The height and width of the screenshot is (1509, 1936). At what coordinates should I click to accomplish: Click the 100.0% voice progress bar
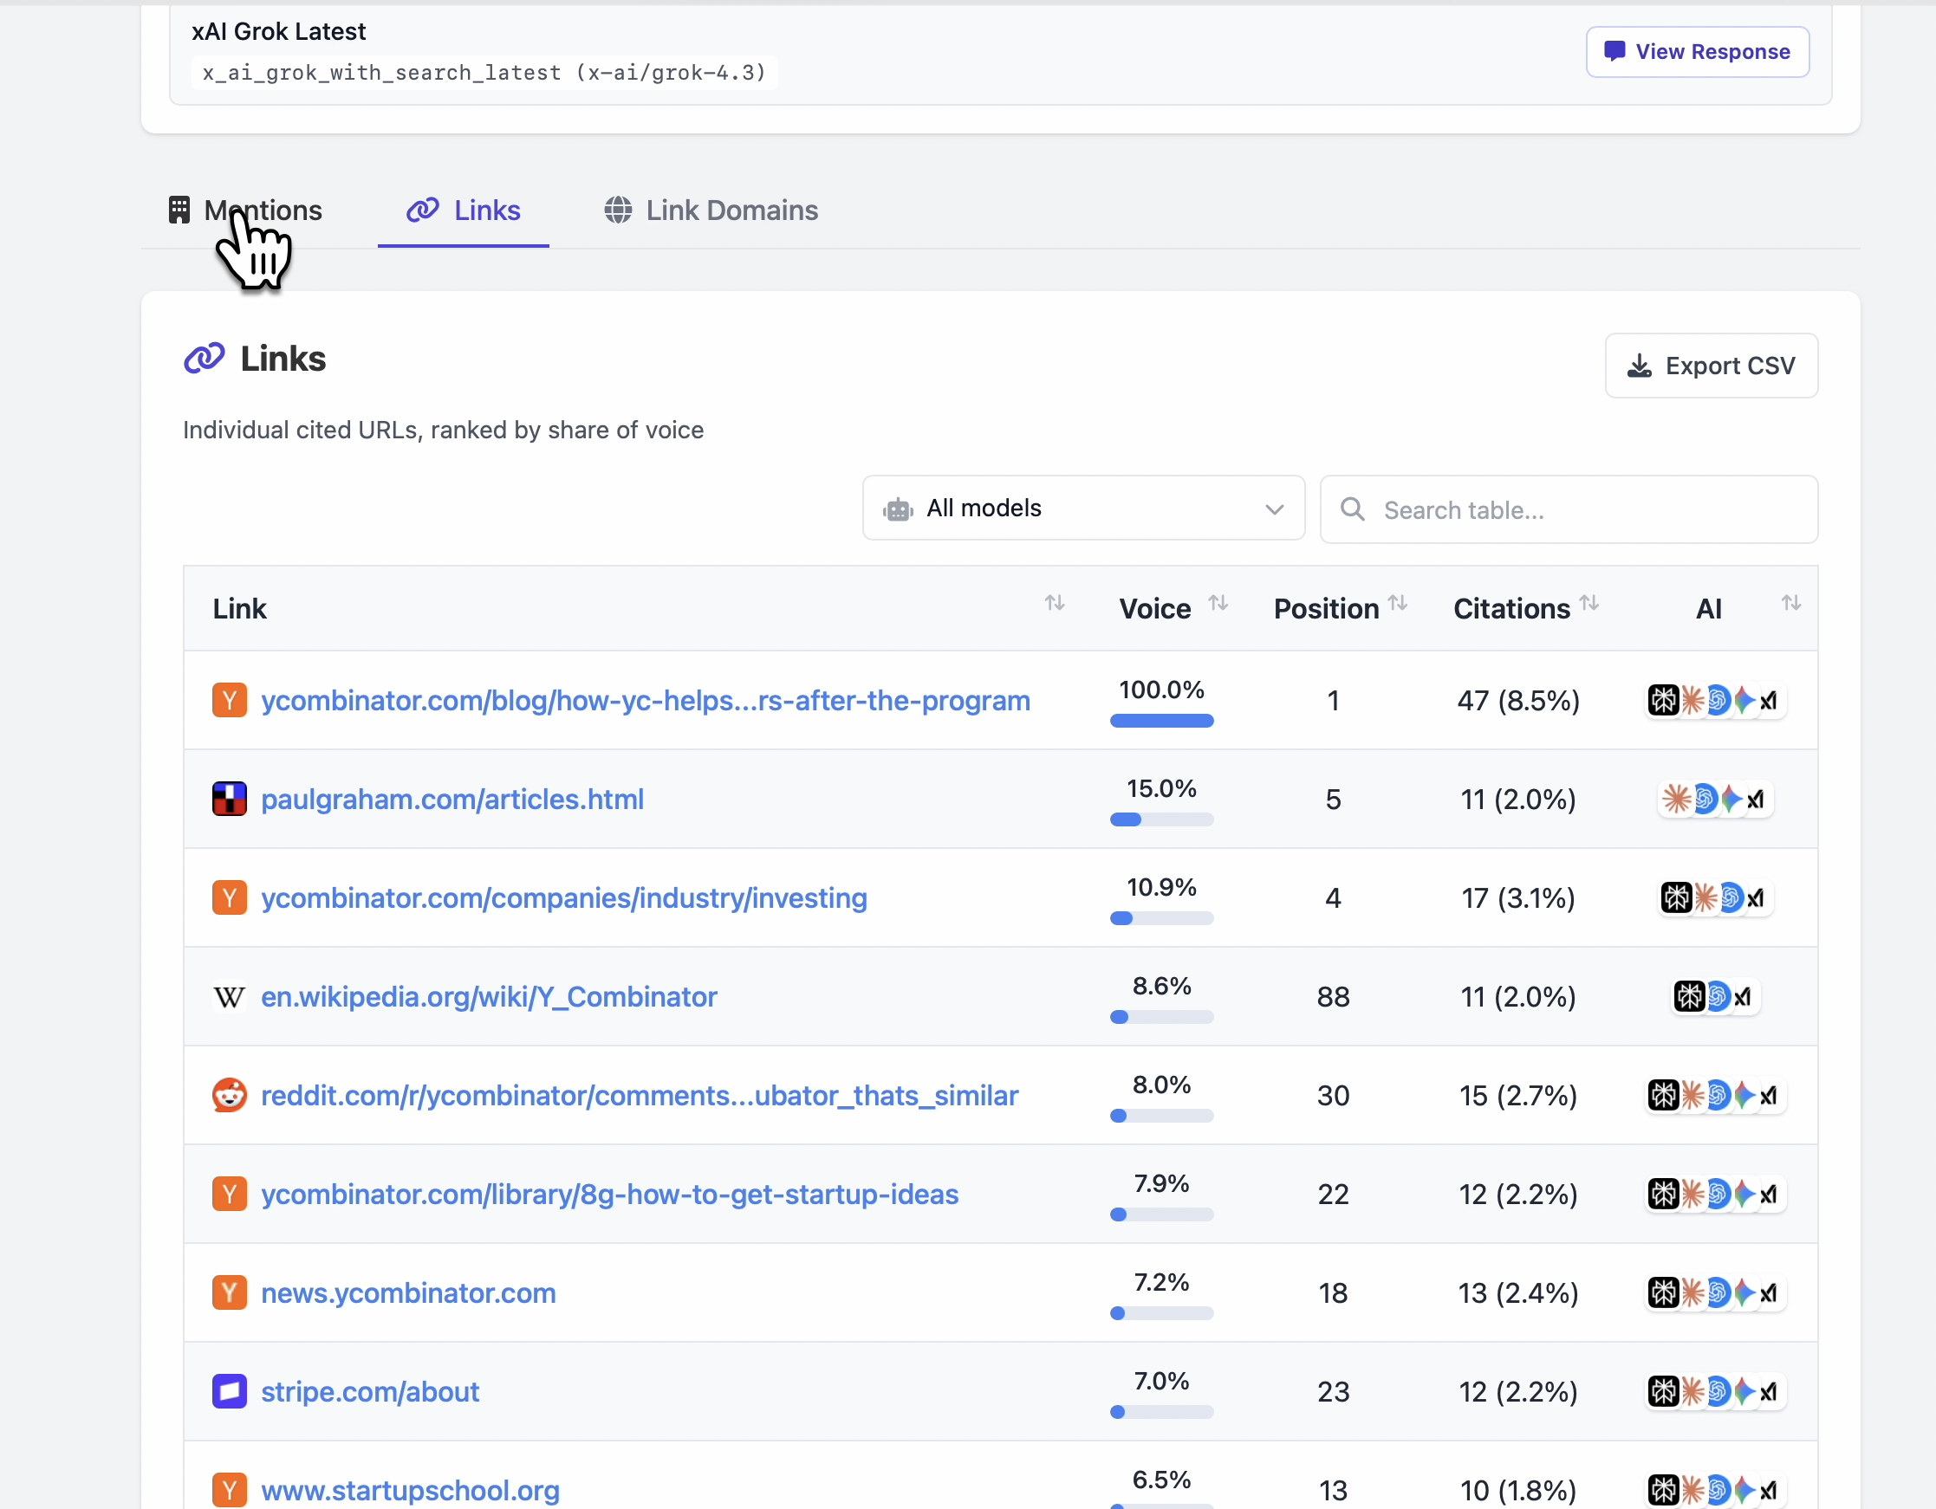click(x=1161, y=722)
